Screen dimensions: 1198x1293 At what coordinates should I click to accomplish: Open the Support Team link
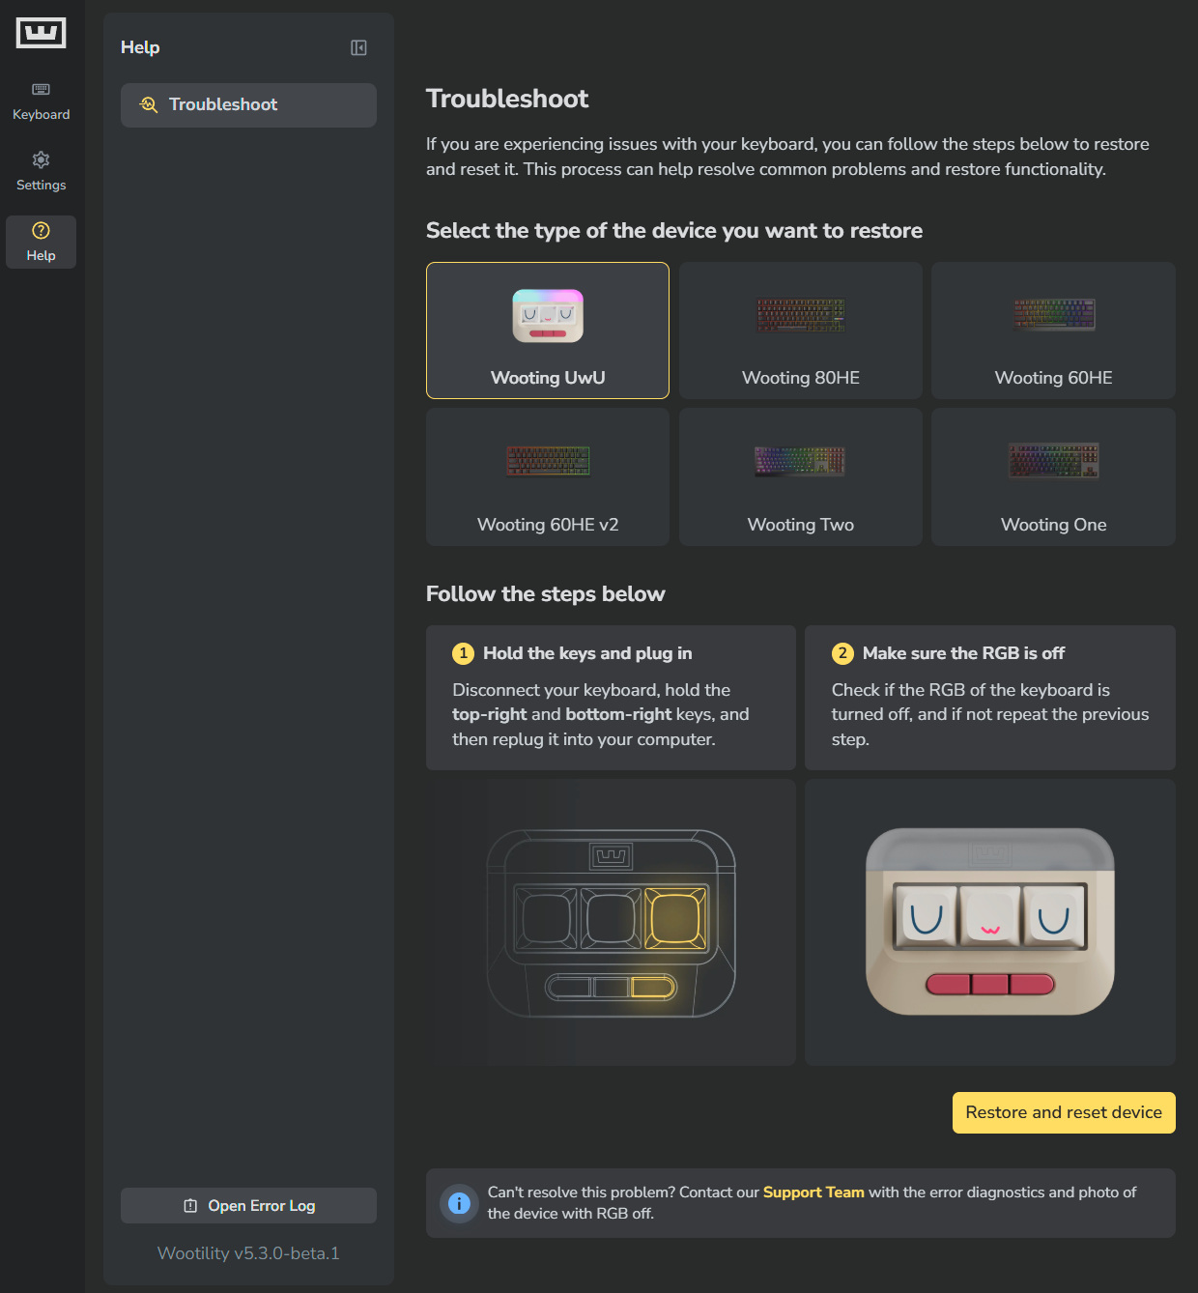coord(813,1192)
